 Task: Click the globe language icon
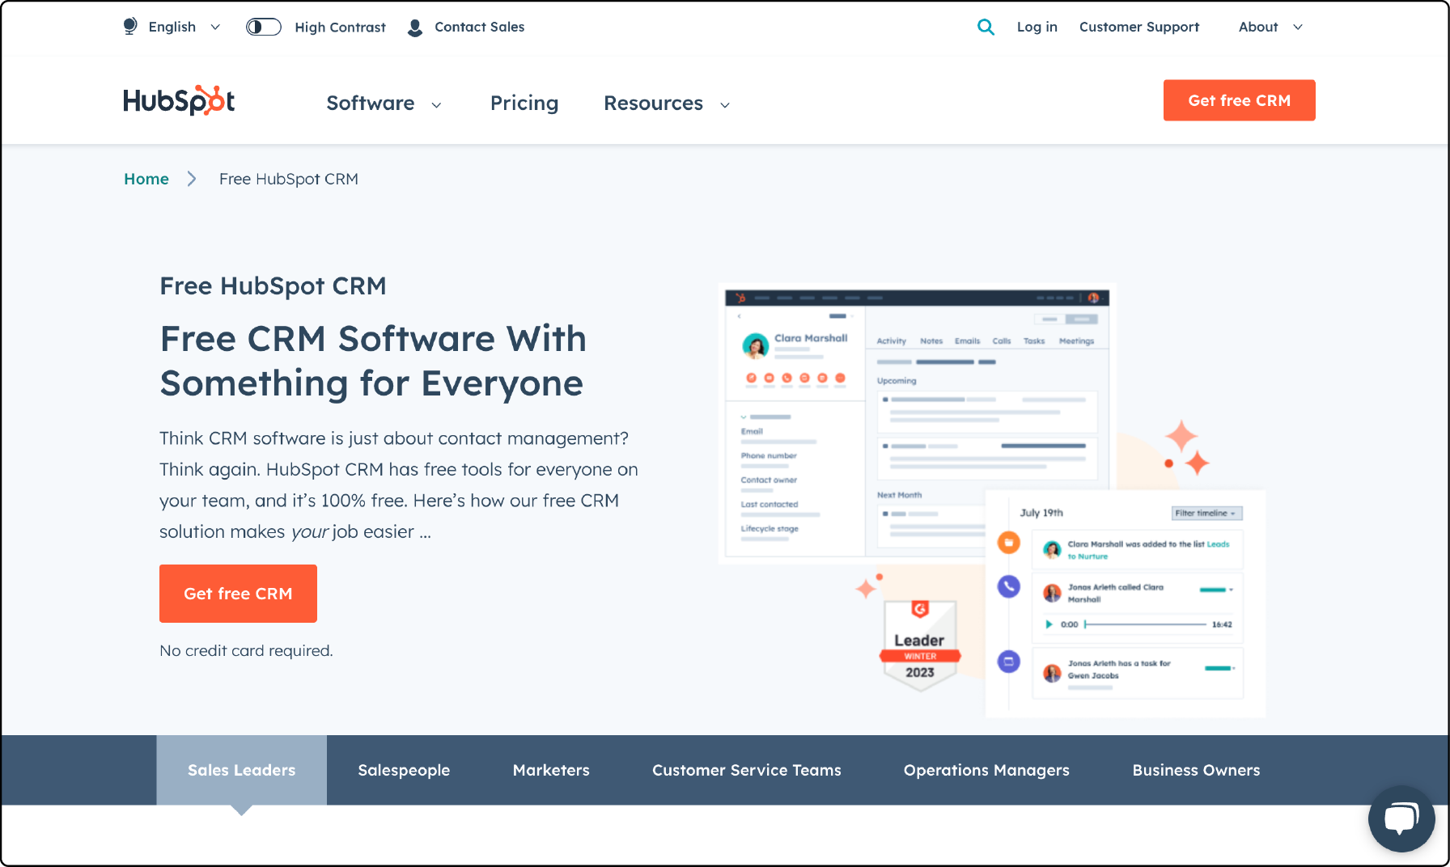(x=130, y=27)
